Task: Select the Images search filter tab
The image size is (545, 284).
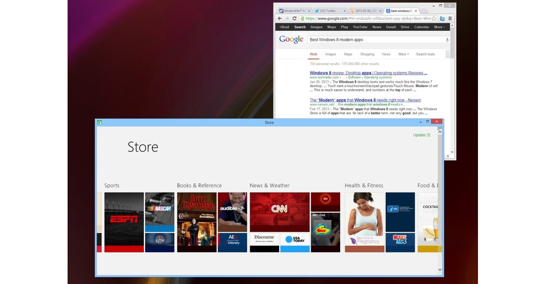Action: tap(330, 54)
